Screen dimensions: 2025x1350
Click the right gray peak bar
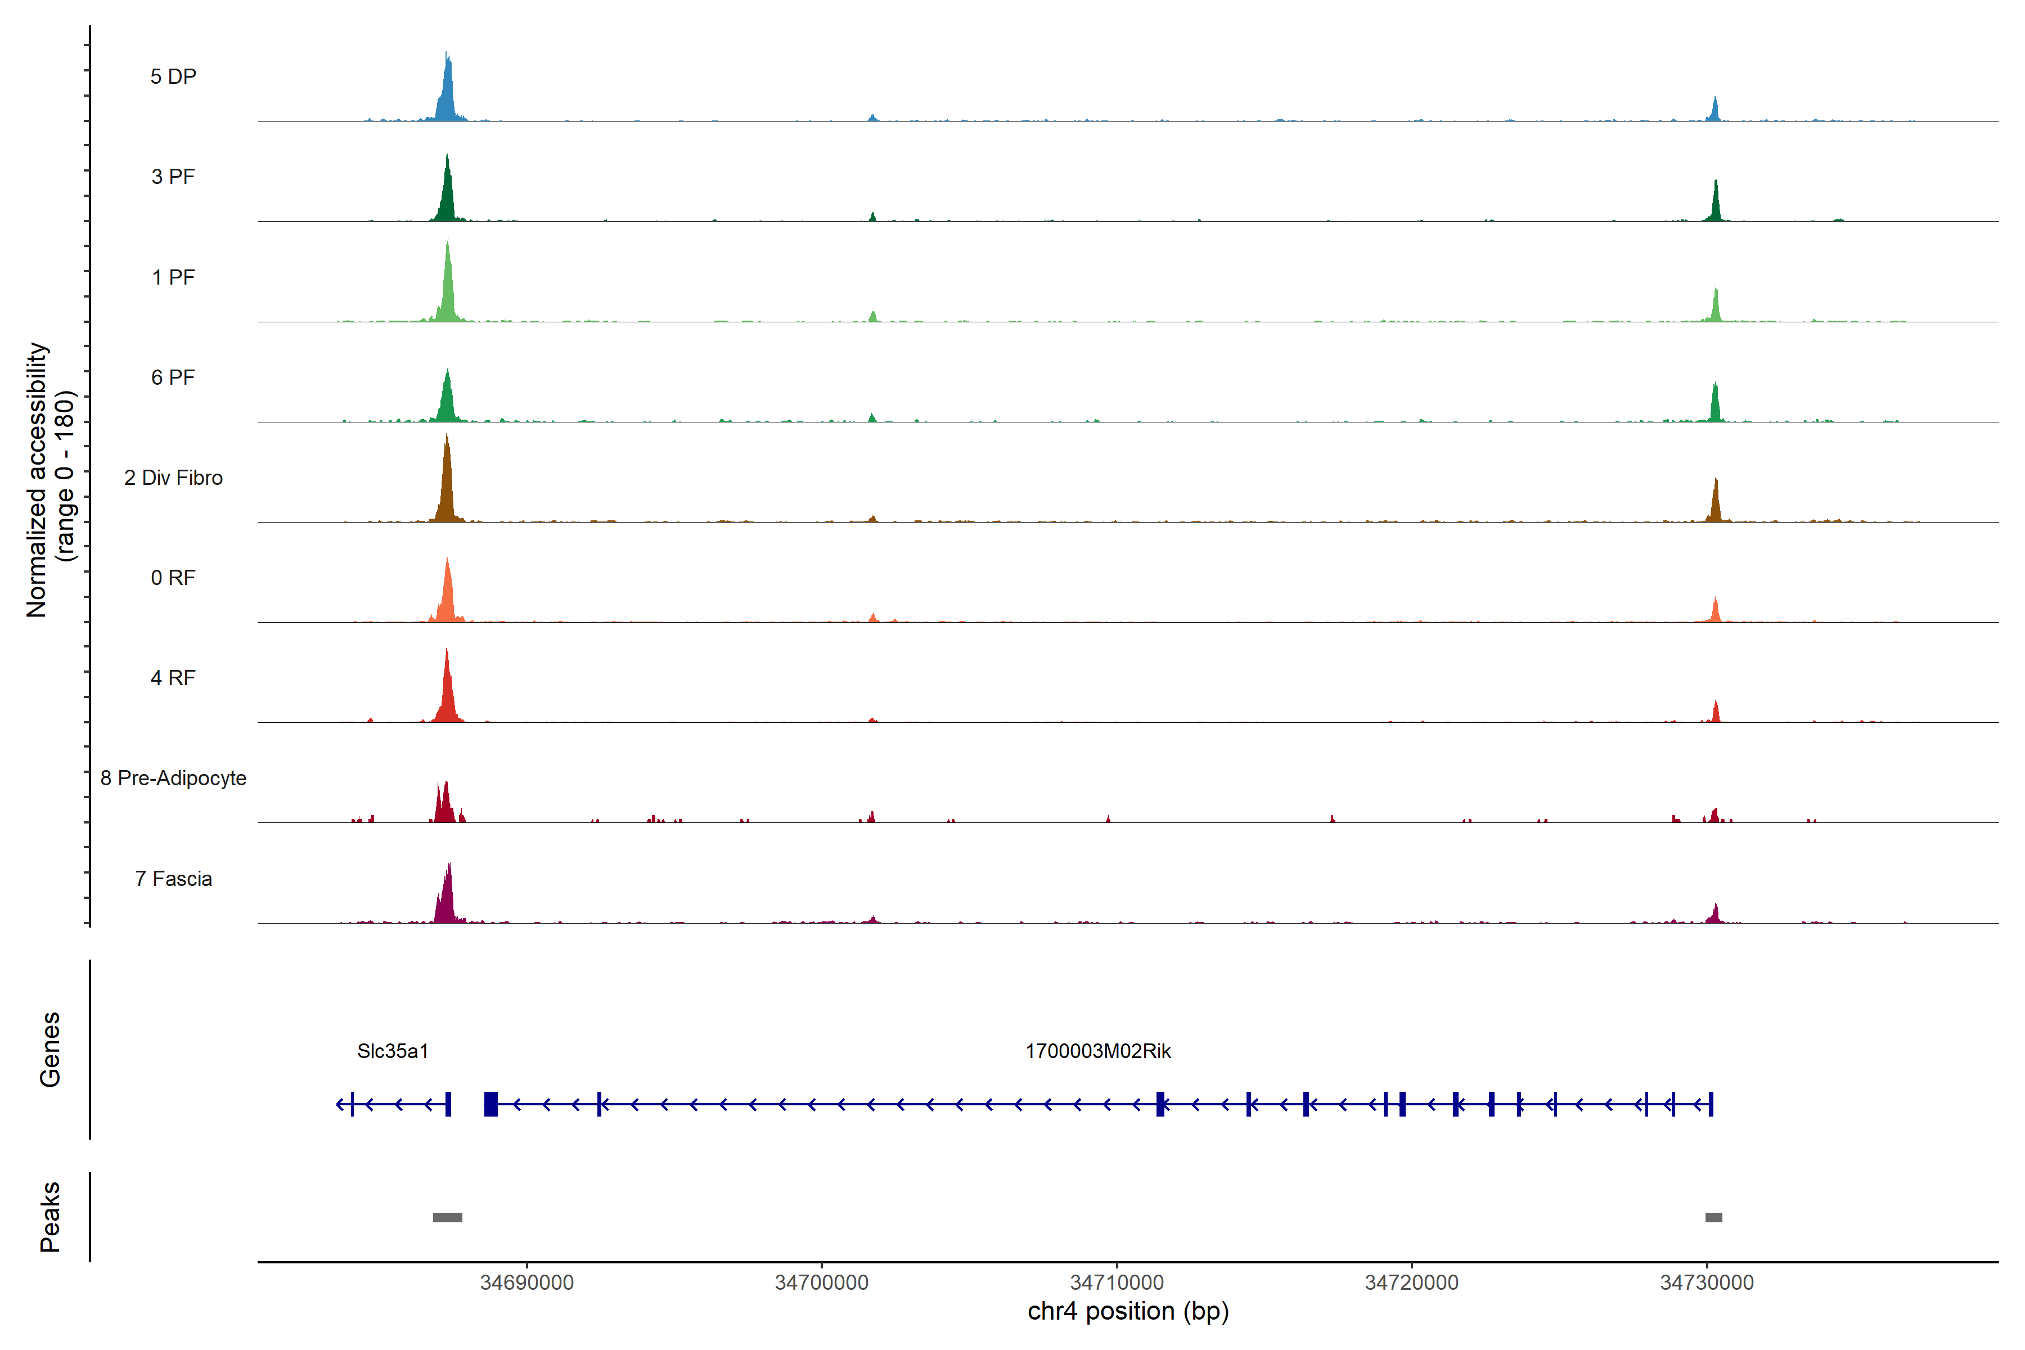coord(1713,1217)
